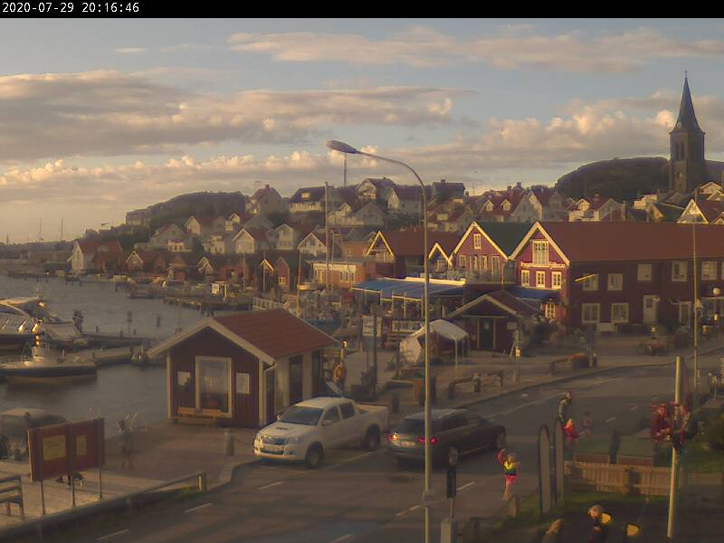The width and height of the screenshot is (724, 543).
Task: Click the timestamp text 2020-07-29 20:16:46
Action: (x=71, y=7)
